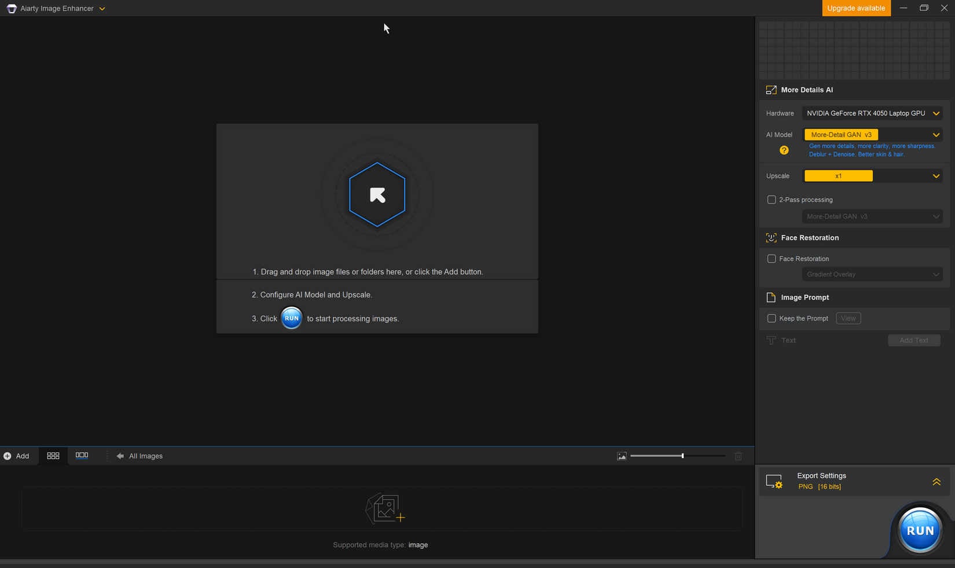Click the thumbnail size image icon
Viewport: 955px width, 568px height.
tap(622, 456)
